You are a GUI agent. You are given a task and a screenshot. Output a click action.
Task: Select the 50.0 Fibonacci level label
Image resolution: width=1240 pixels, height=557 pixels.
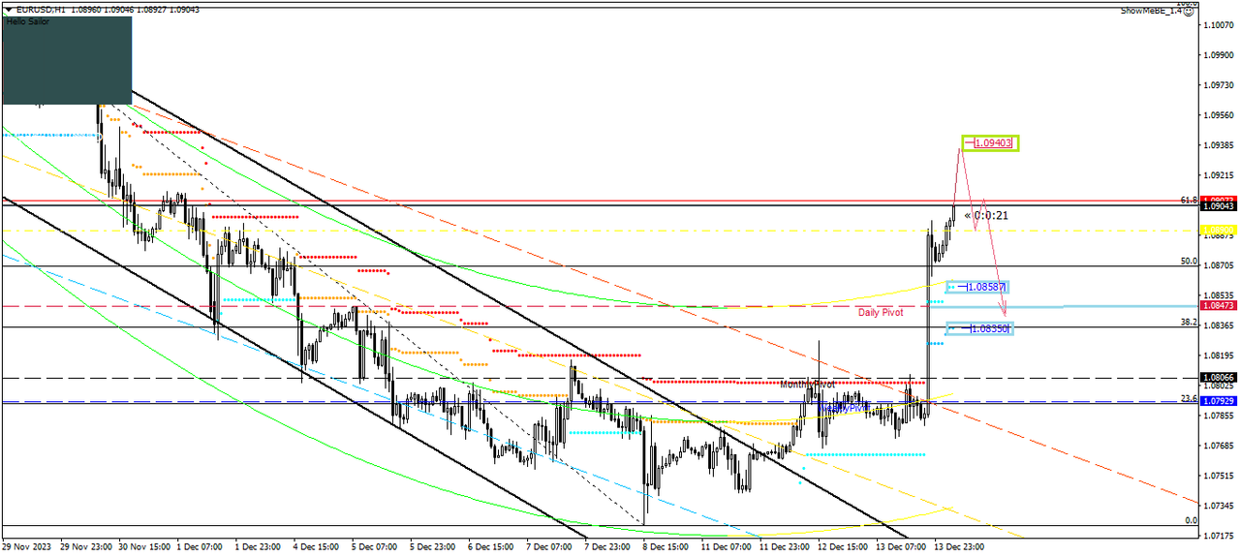coord(1190,261)
